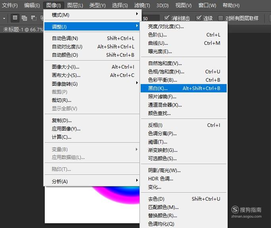Image resolution: width=271 pixels, height=228 pixels.
Task: Open 替换颜色(R)... dialog
Action: pyautogui.click(x=183, y=216)
